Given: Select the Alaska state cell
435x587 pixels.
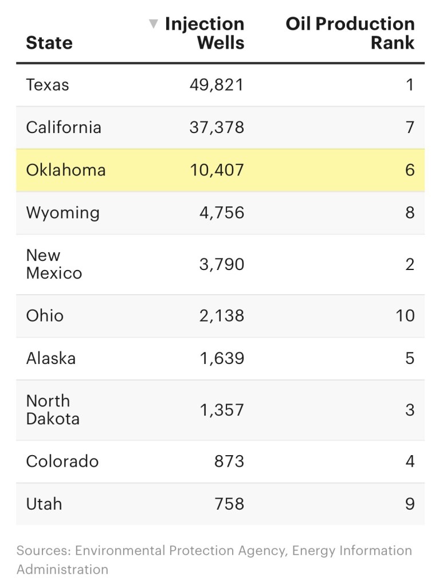Looking at the screenshot, I should (51, 358).
